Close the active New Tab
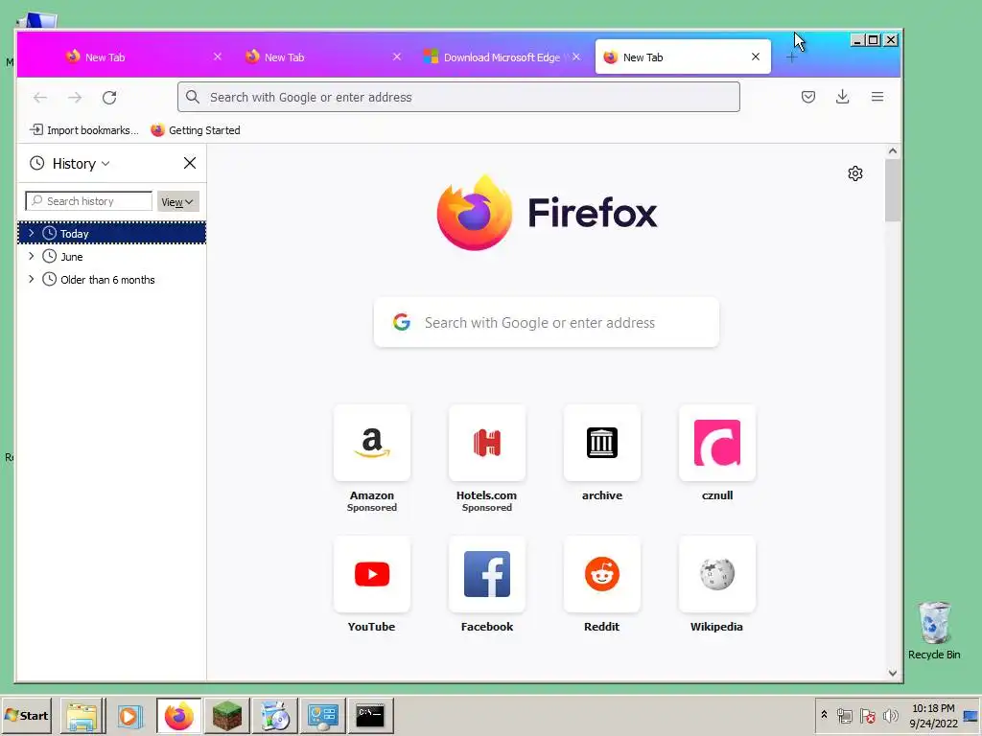This screenshot has height=736, width=982. click(756, 57)
